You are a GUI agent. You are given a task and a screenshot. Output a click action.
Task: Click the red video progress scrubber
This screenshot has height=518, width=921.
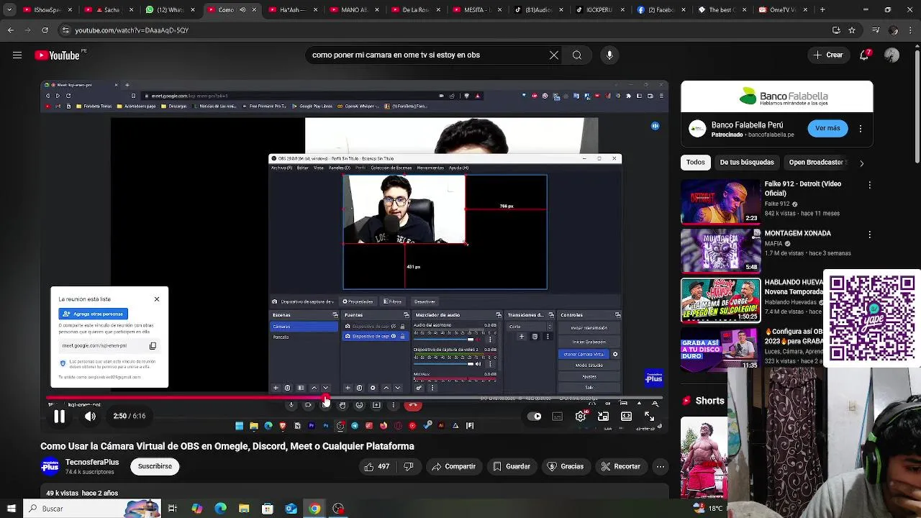pyautogui.click(x=326, y=398)
